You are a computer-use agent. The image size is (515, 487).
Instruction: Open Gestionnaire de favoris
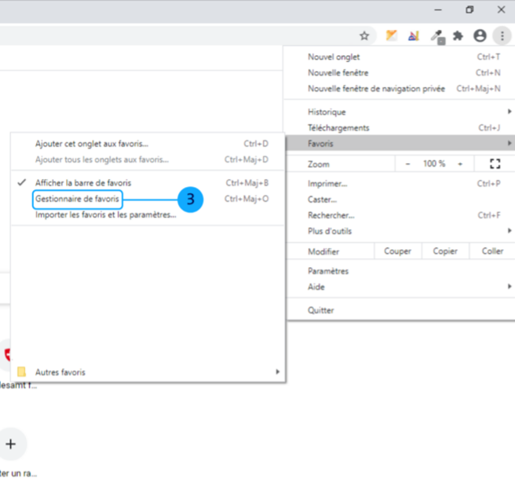click(77, 199)
